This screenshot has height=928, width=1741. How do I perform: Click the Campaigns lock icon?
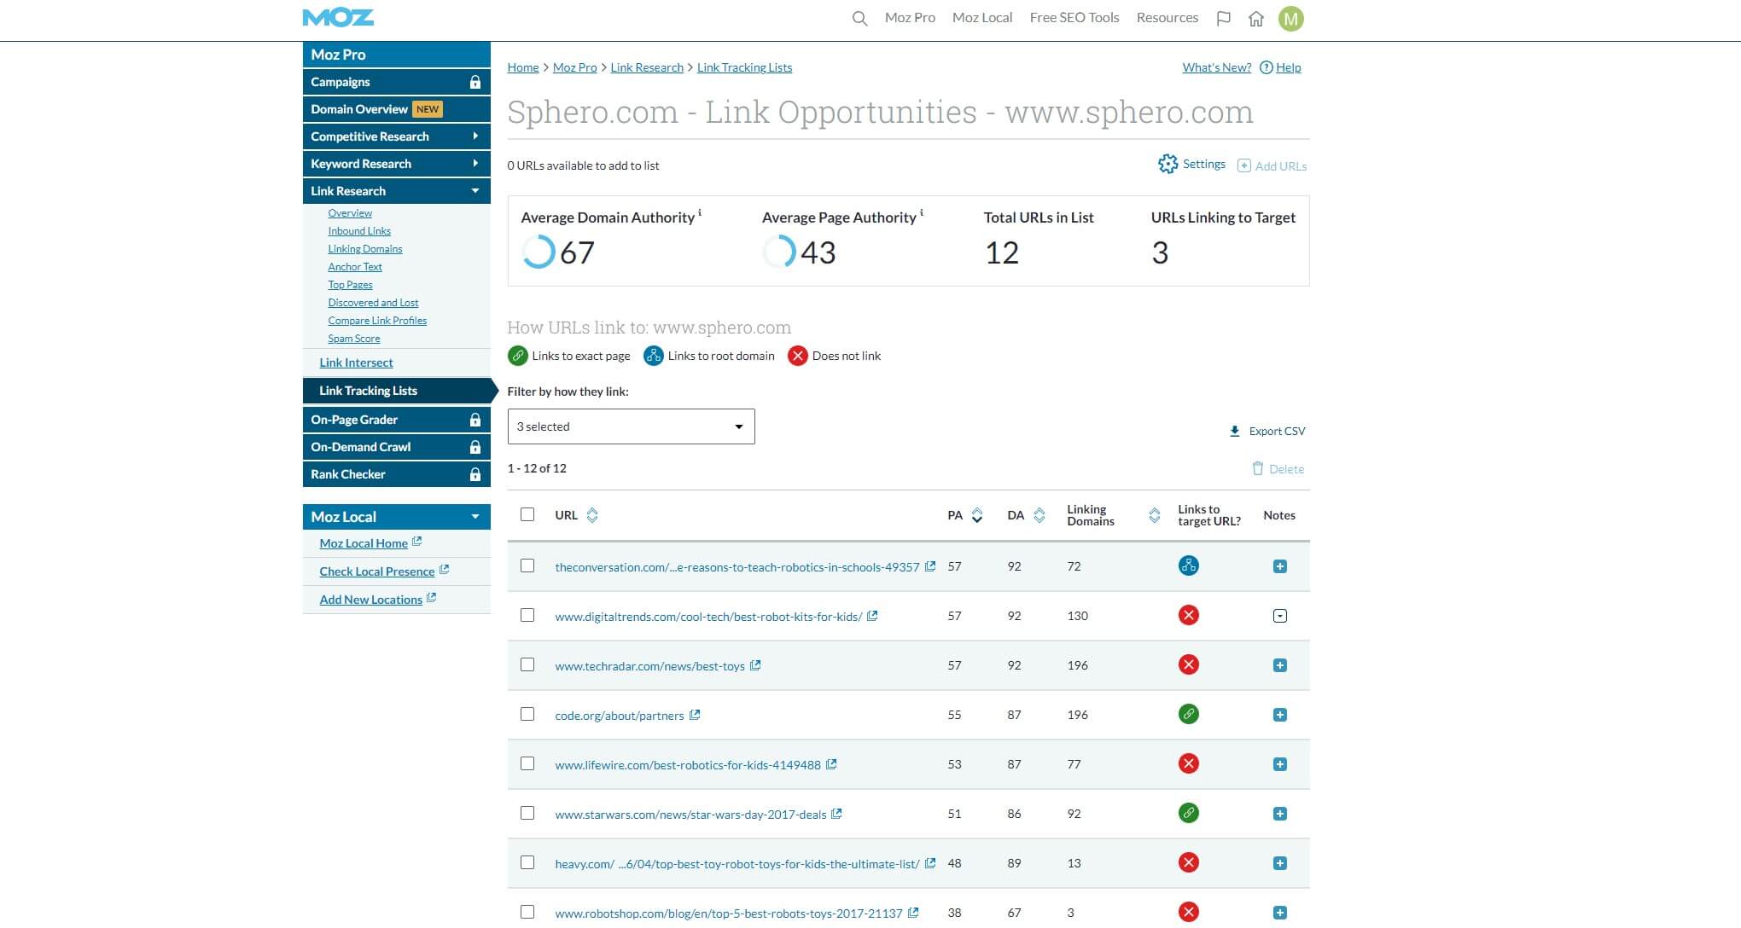coord(475,82)
